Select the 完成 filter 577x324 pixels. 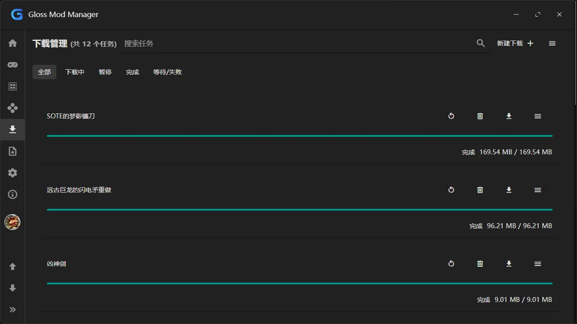pyautogui.click(x=132, y=72)
